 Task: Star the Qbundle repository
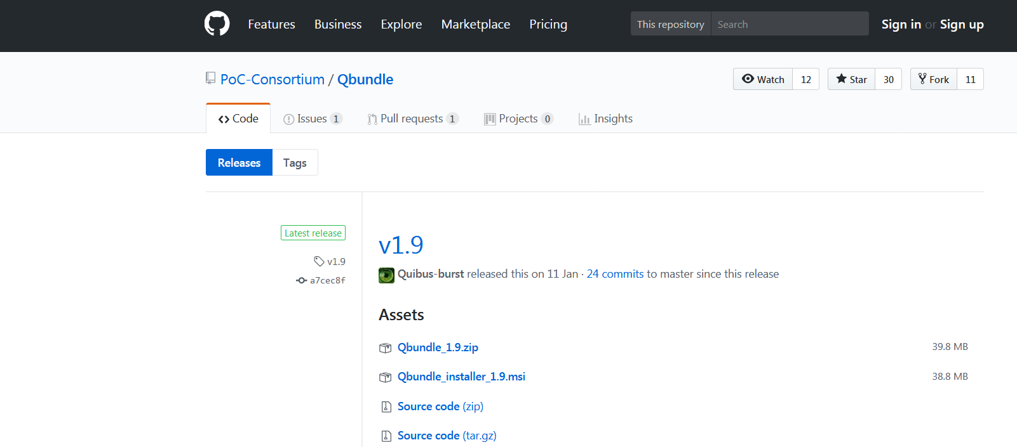coord(851,79)
